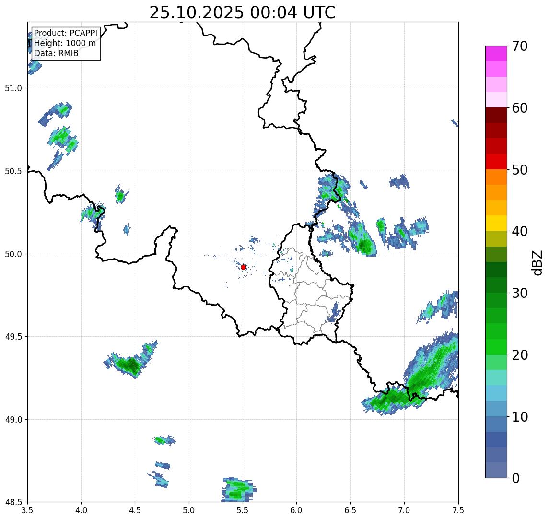Click the latitude axis label 49.0
549x520 pixels.
(13, 419)
